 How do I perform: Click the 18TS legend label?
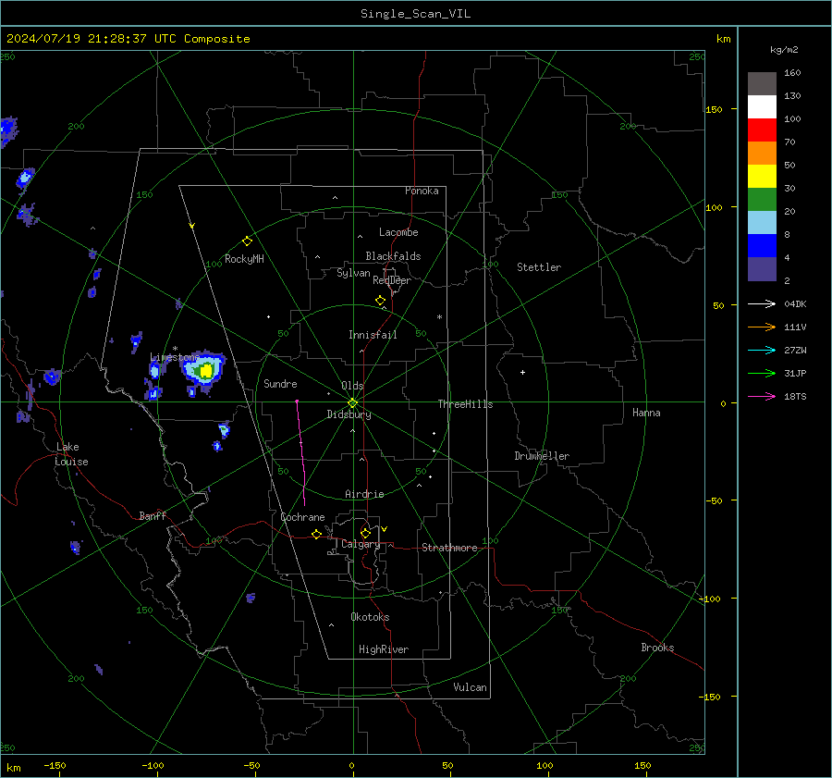pyautogui.click(x=795, y=396)
